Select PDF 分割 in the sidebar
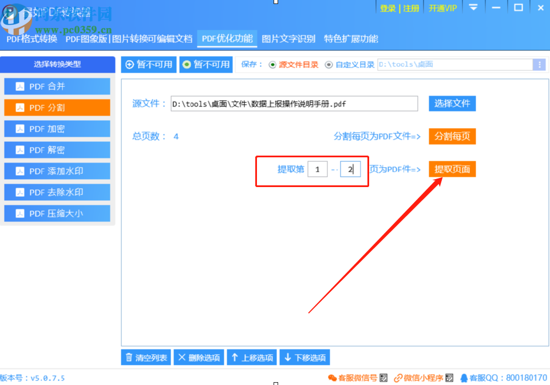Viewport: 550px width, 385px height. [x=57, y=108]
